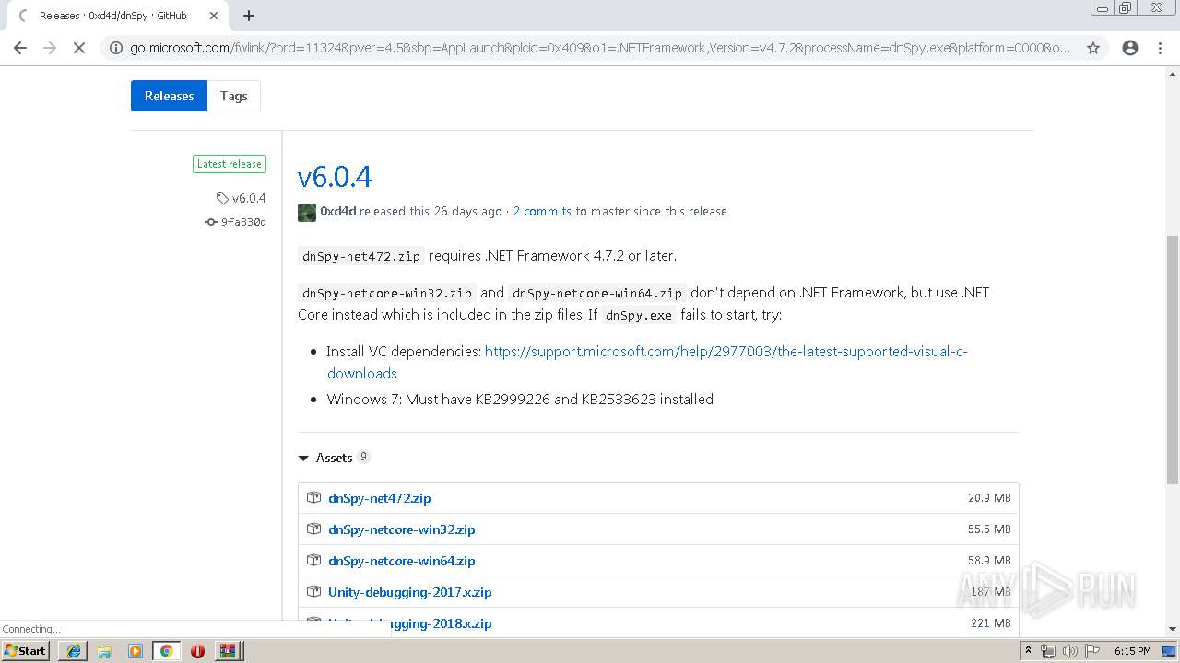Open Windows Explorer folder in taskbar

(104, 650)
